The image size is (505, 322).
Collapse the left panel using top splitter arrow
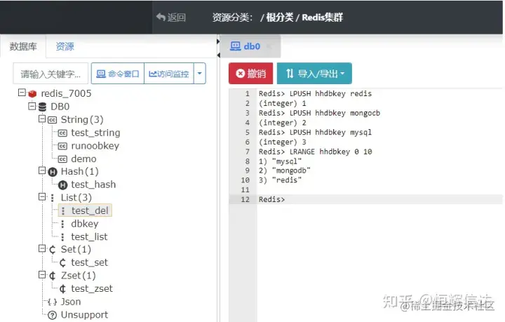[218, 41]
